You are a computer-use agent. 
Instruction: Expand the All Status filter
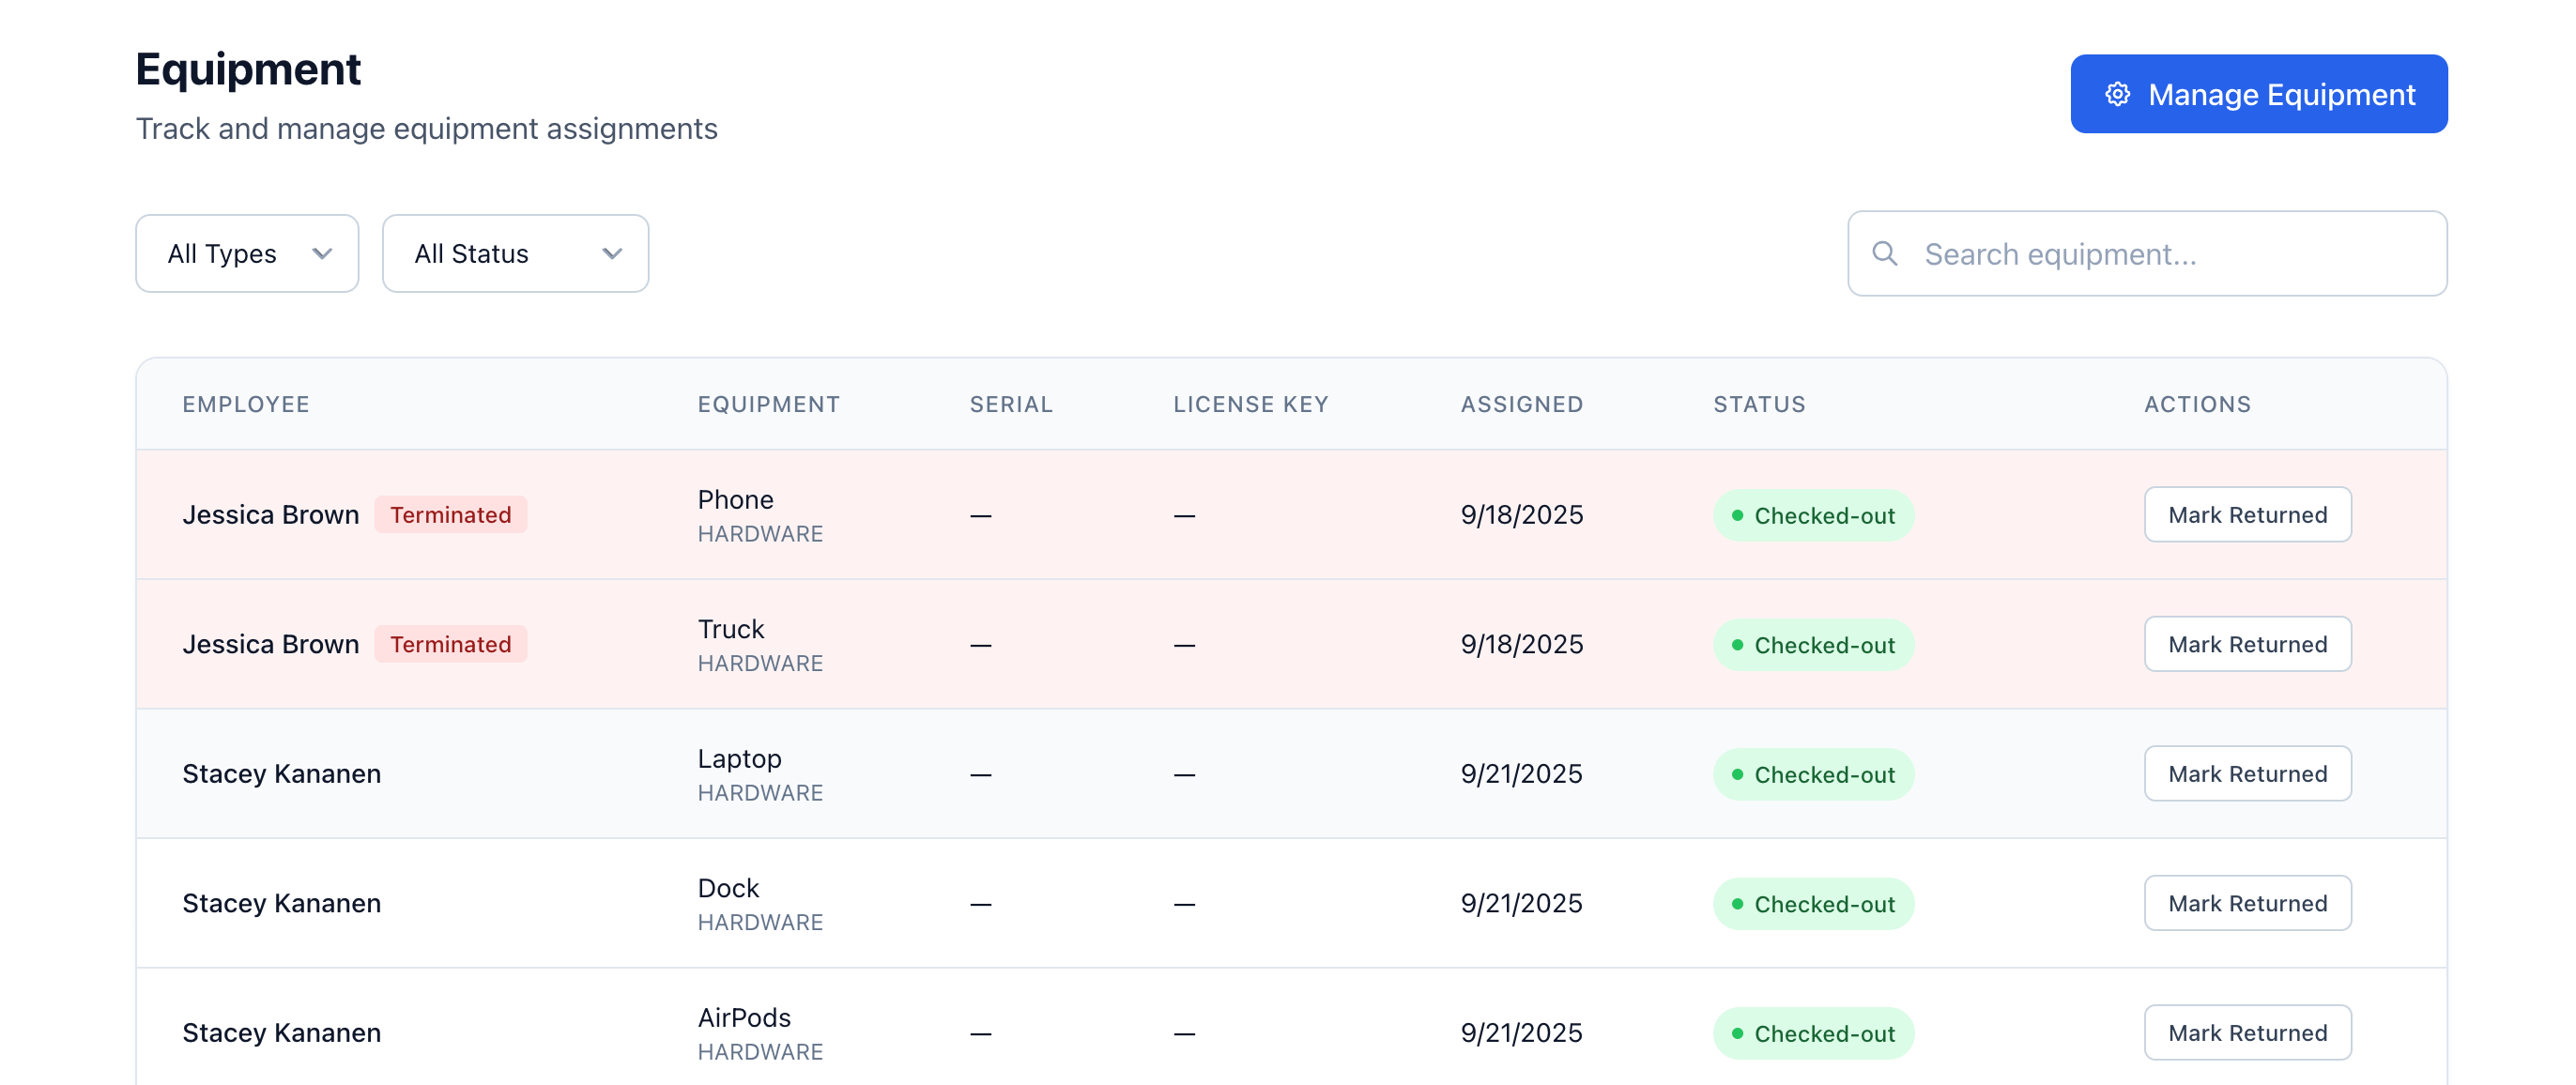click(x=514, y=253)
